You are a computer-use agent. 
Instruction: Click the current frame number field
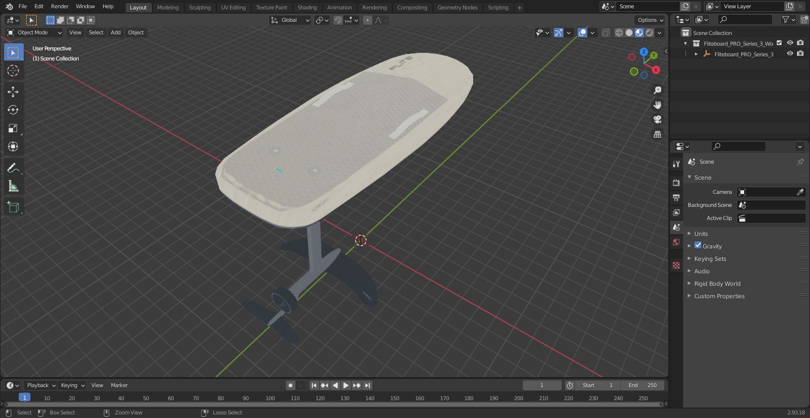tap(542, 385)
